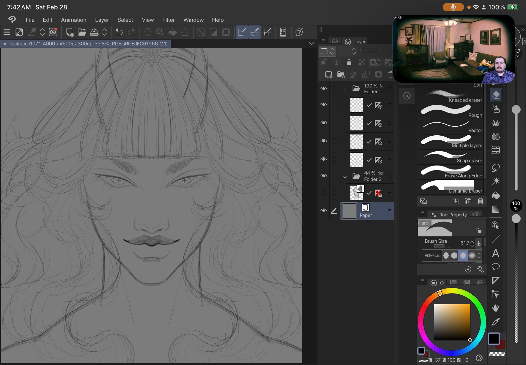Viewport: 526px width, 365px height.
Task: Show the hidden layer under Folder 2
Action: 323,193
